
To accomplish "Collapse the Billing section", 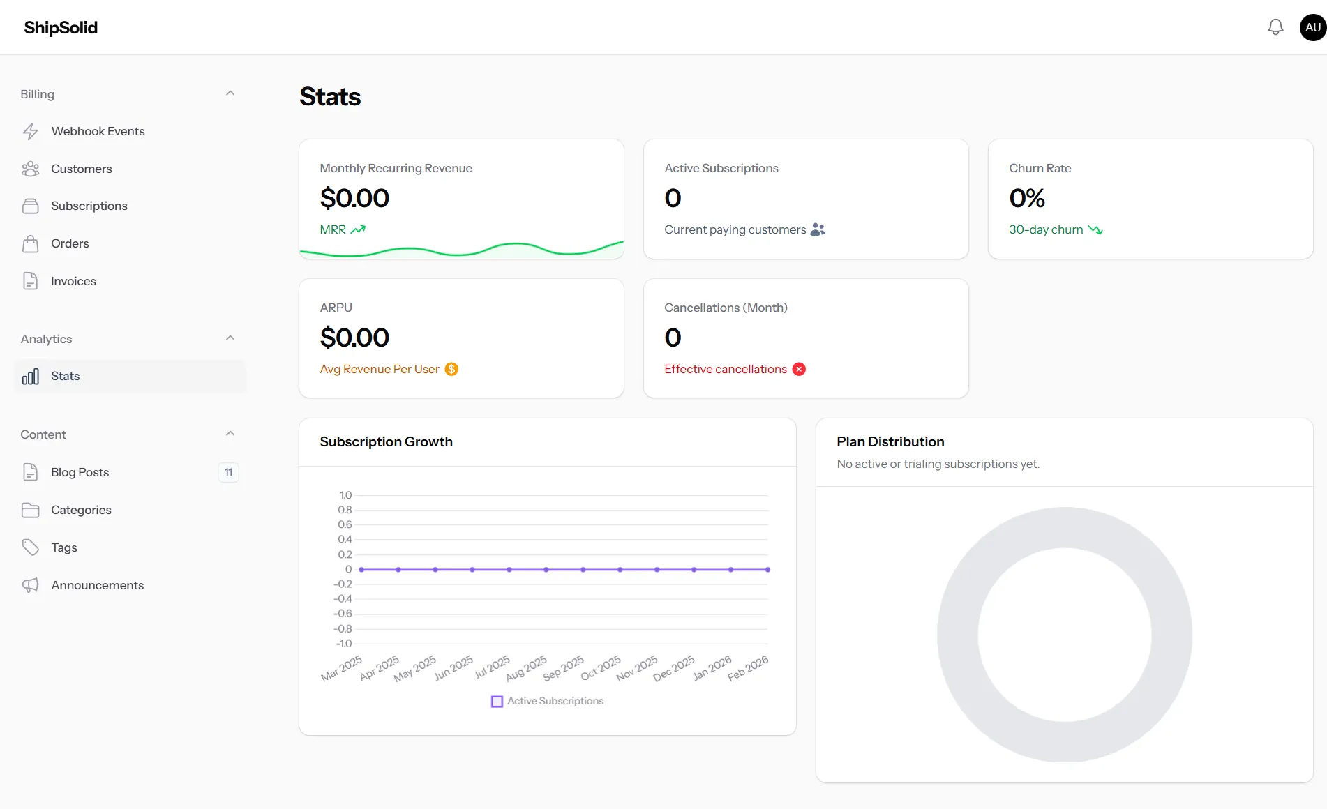I will [x=230, y=93].
